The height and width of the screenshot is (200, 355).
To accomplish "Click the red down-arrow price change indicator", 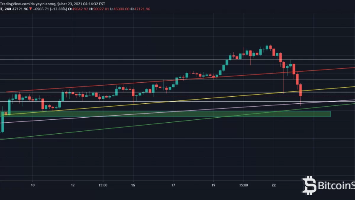I will 30,9.
